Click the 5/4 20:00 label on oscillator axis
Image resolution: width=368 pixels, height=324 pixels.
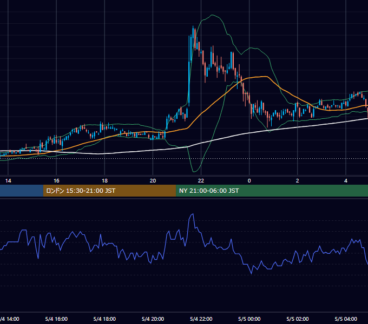(153, 319)
